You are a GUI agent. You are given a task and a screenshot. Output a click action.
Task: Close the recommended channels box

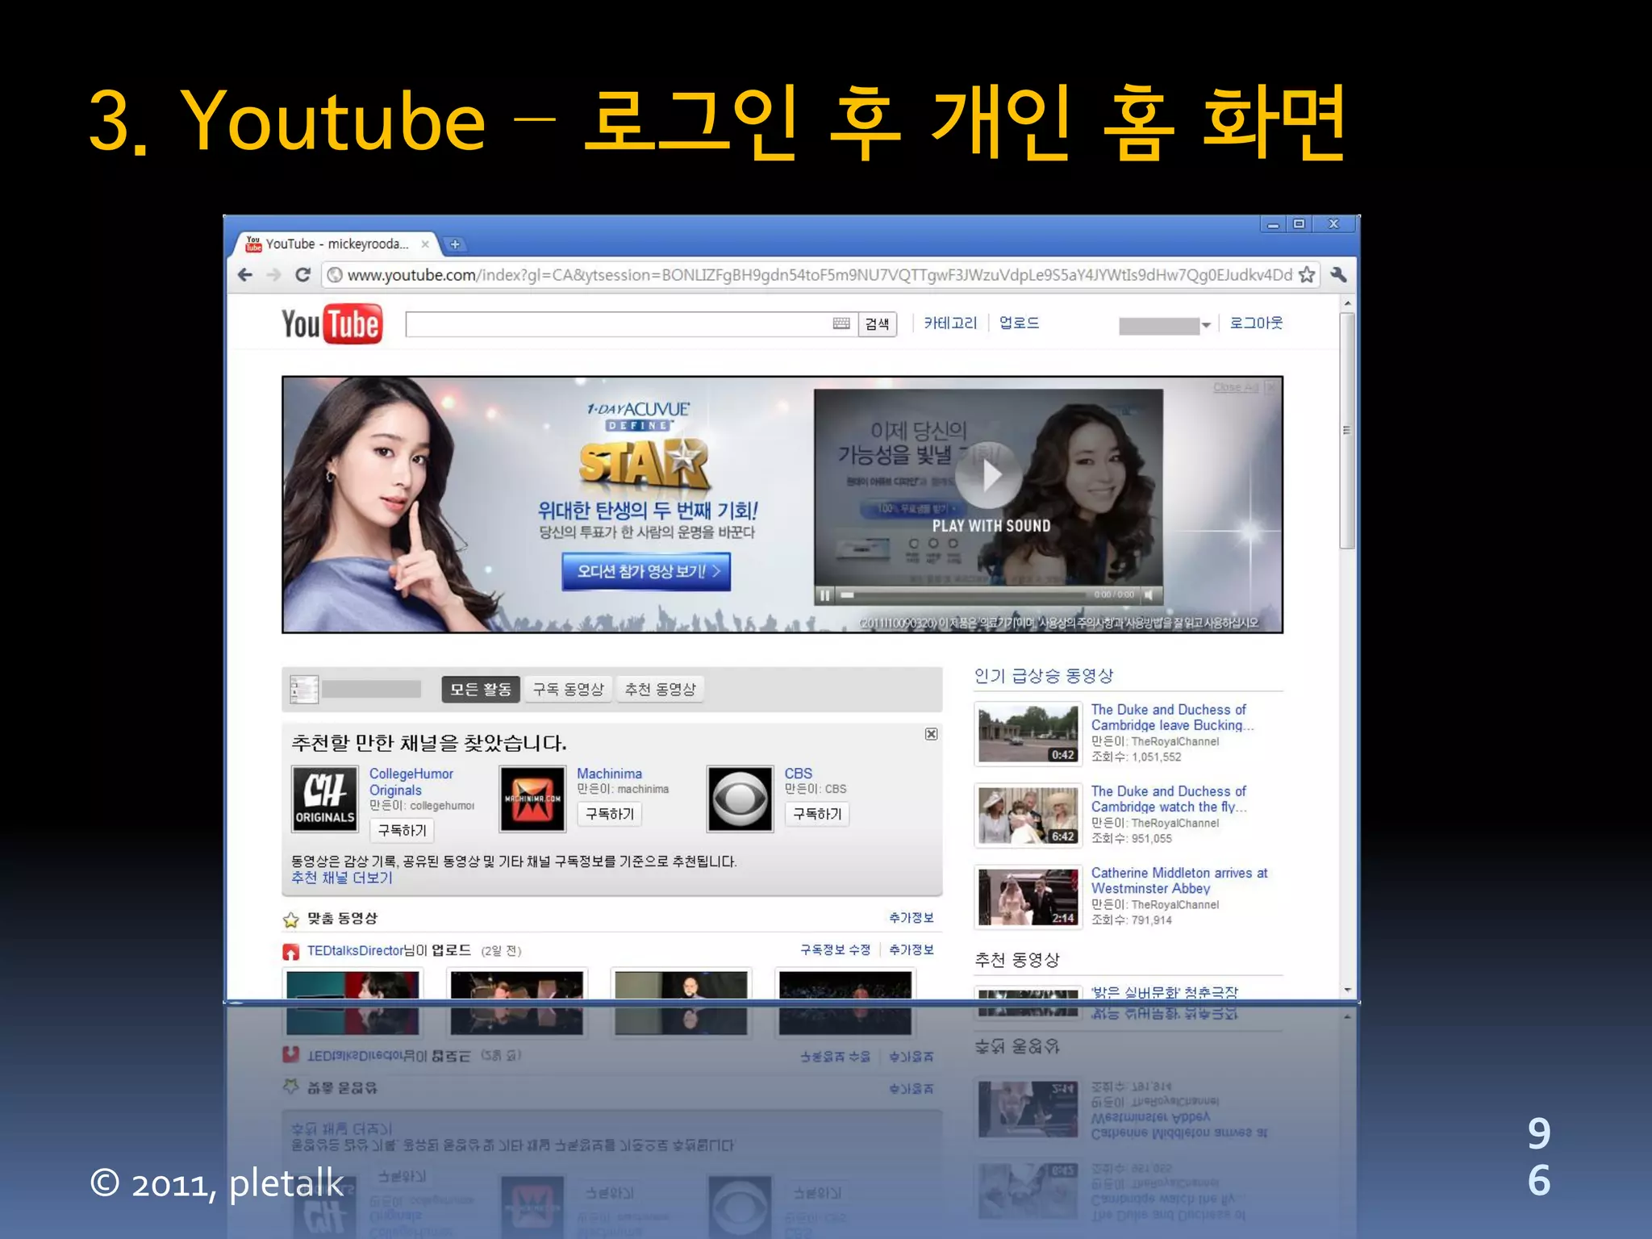(931, 734)
